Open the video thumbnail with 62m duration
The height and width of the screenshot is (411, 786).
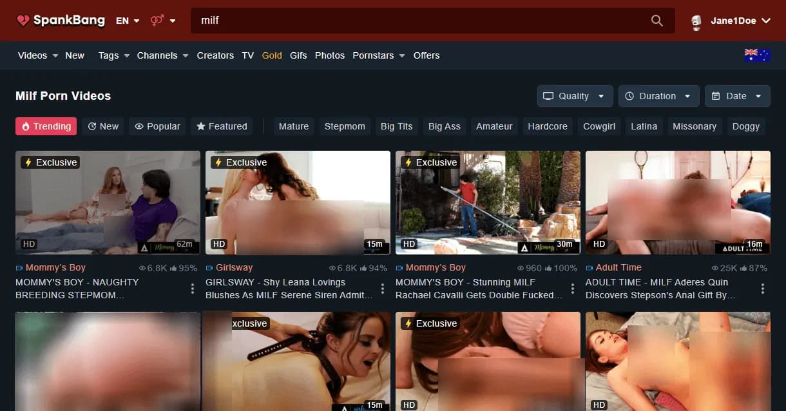[x=108, y=202]
